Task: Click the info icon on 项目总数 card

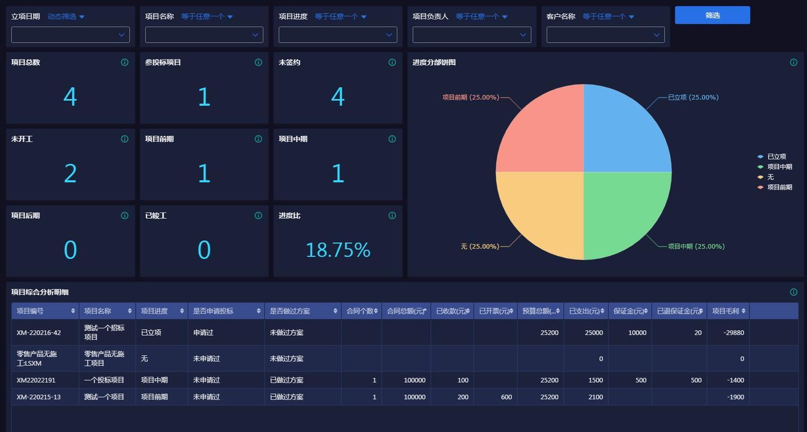Action: click(124, 62)
